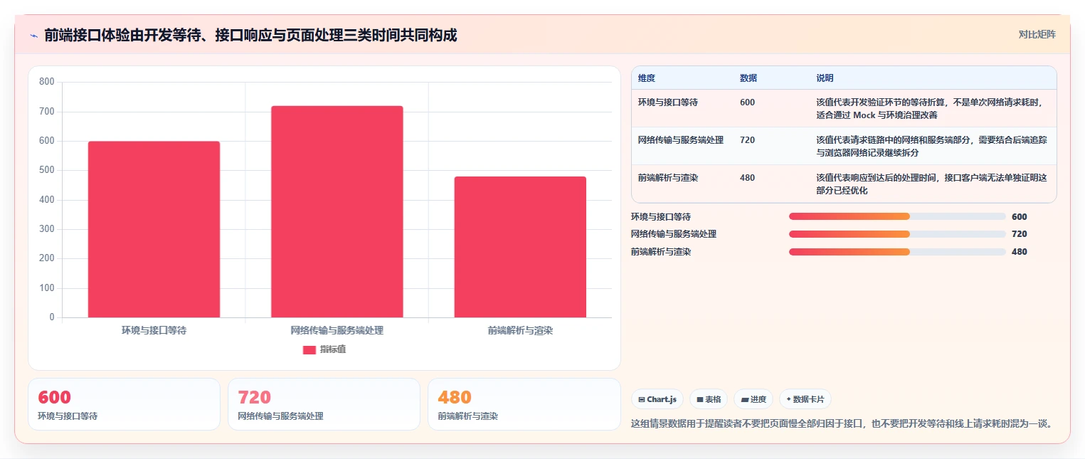Screen dimensions: 1085x459
Task: Open the 720 网络传输与服务端处理 data card
Action: click(x=324, y=404)
